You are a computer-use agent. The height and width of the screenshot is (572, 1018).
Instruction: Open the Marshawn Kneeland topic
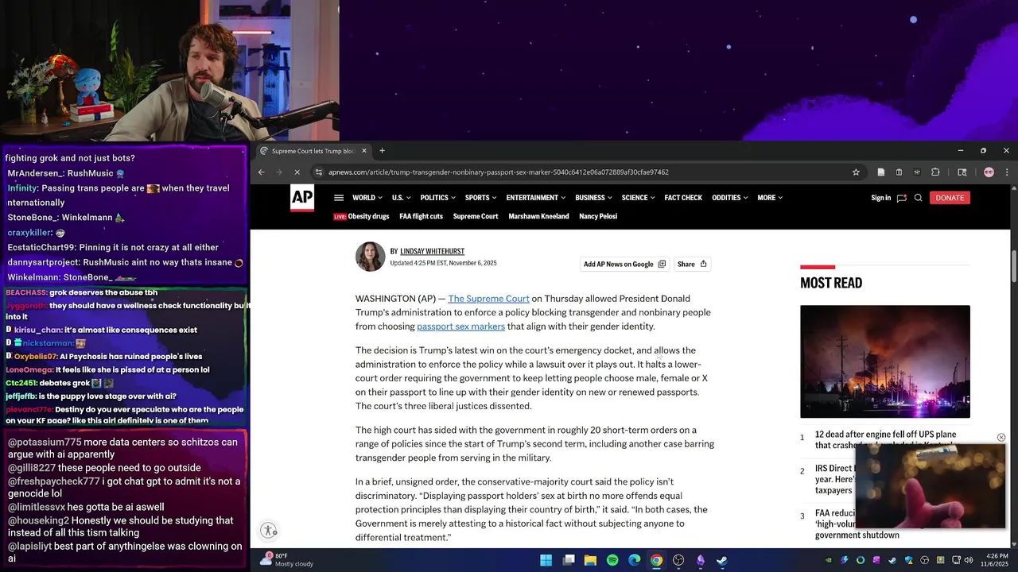538,216
